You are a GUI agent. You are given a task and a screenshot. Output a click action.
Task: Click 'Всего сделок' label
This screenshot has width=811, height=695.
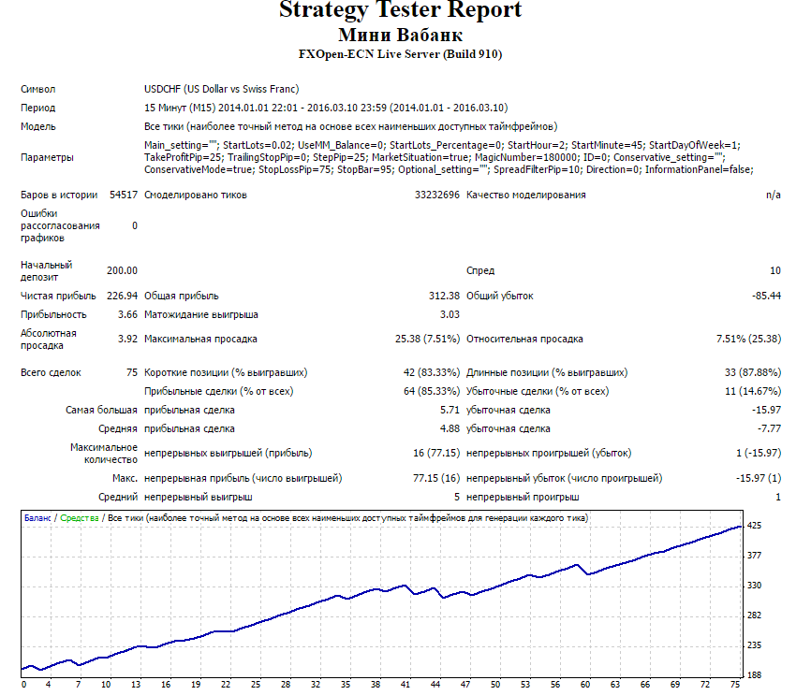pos(51,372)
